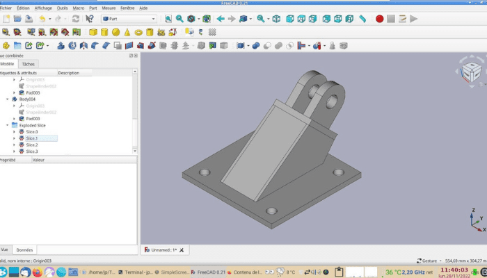Create a torus primitive
This screenshot has height=278, width=487.
(139, 32)
